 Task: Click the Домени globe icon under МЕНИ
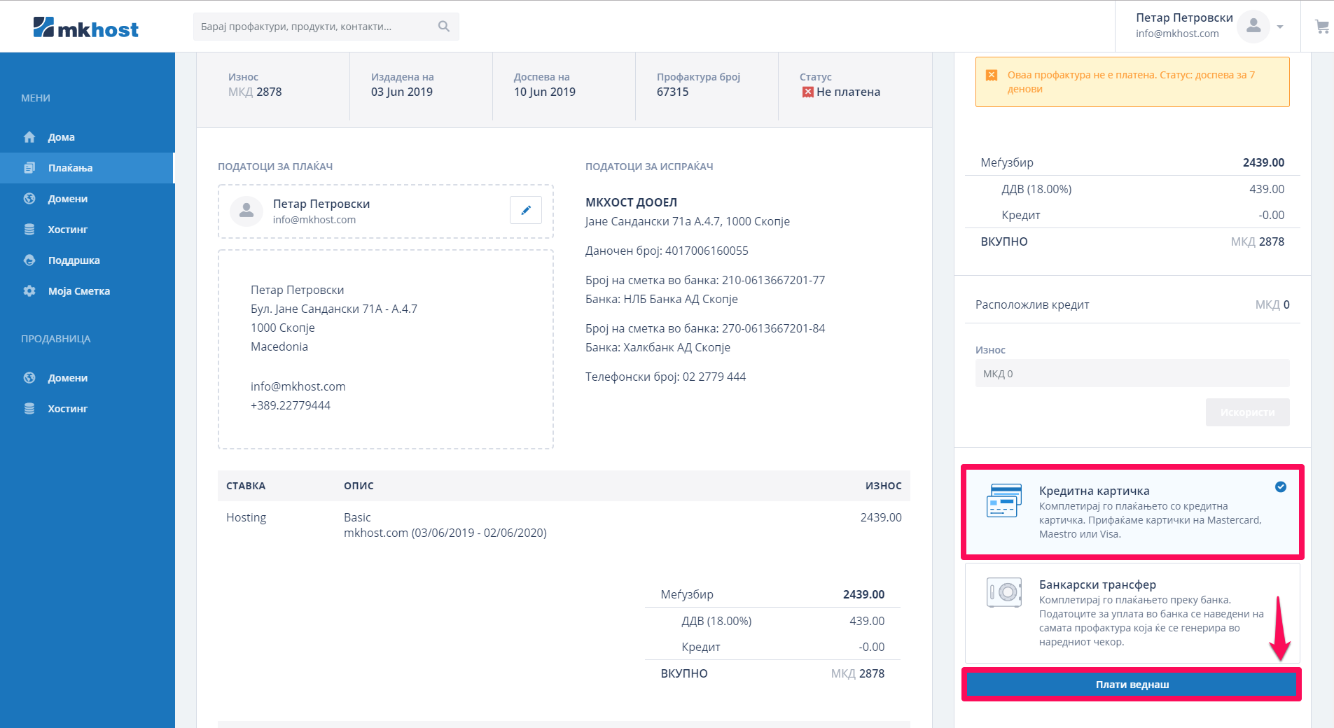pos(29,199)
